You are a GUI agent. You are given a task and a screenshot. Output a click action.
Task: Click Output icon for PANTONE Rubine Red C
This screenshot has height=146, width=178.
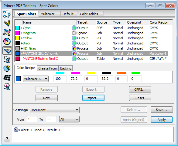(74, 59)
